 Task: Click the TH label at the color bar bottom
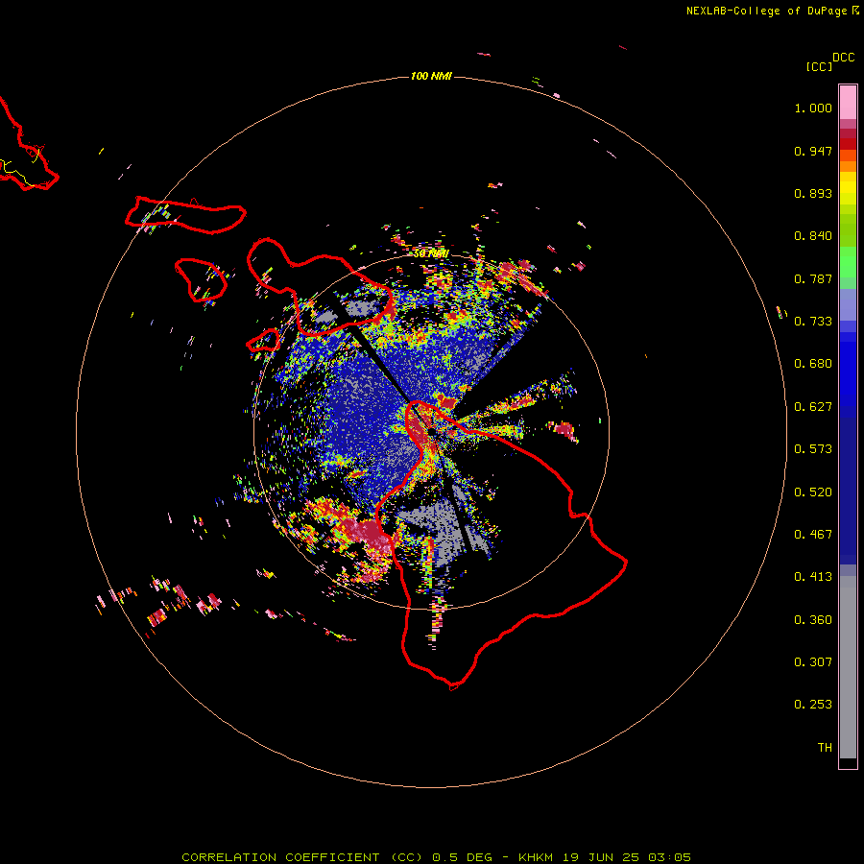click(825, 748)
